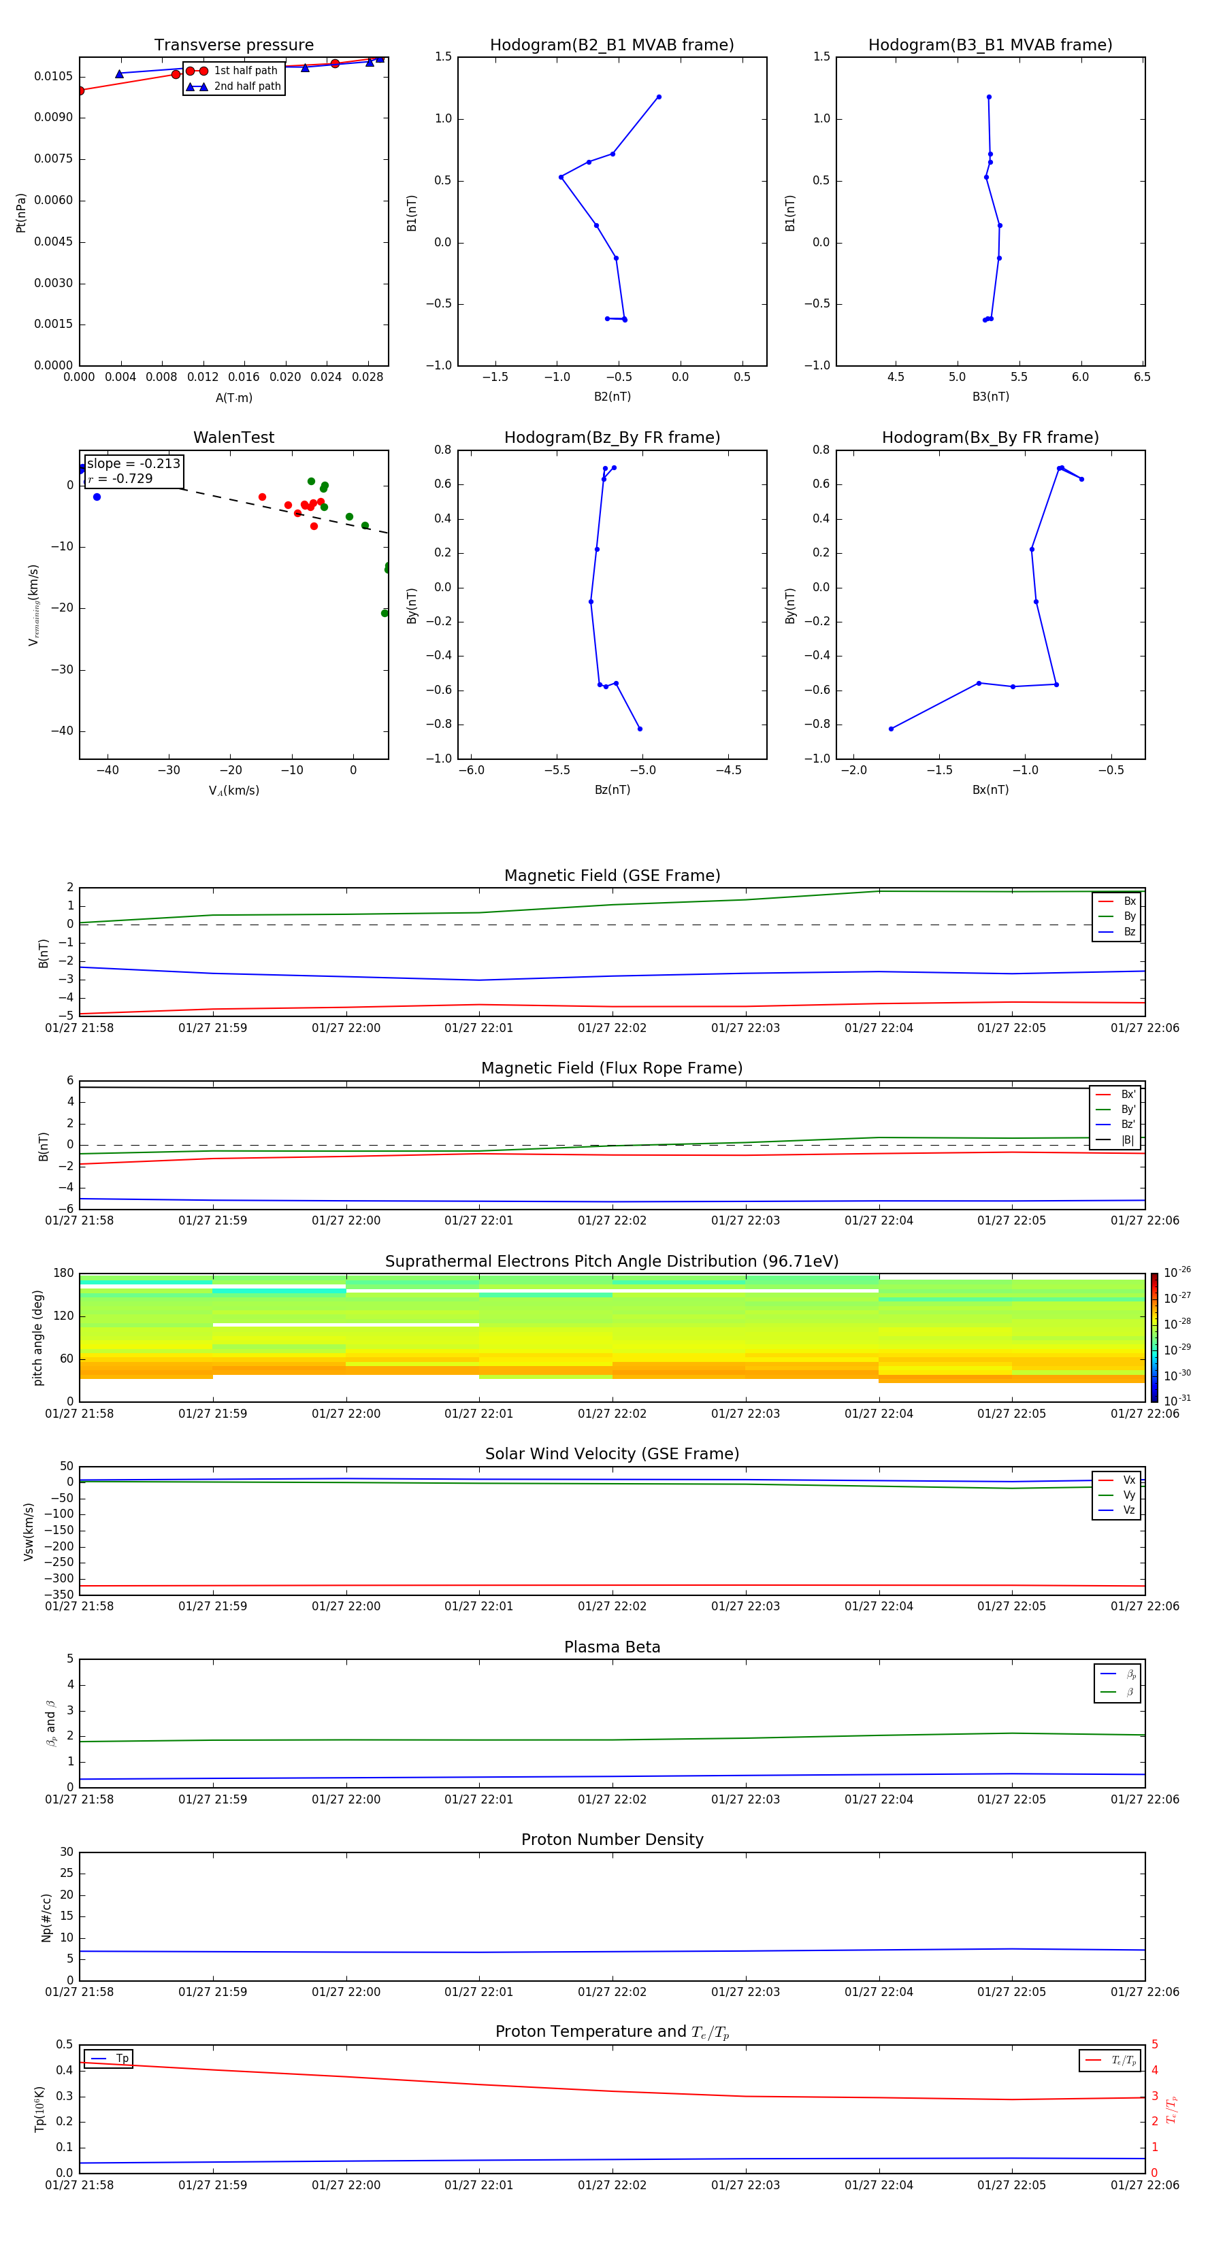
Task: Select the "1st half path" legend entry
Action: point(233,71)
